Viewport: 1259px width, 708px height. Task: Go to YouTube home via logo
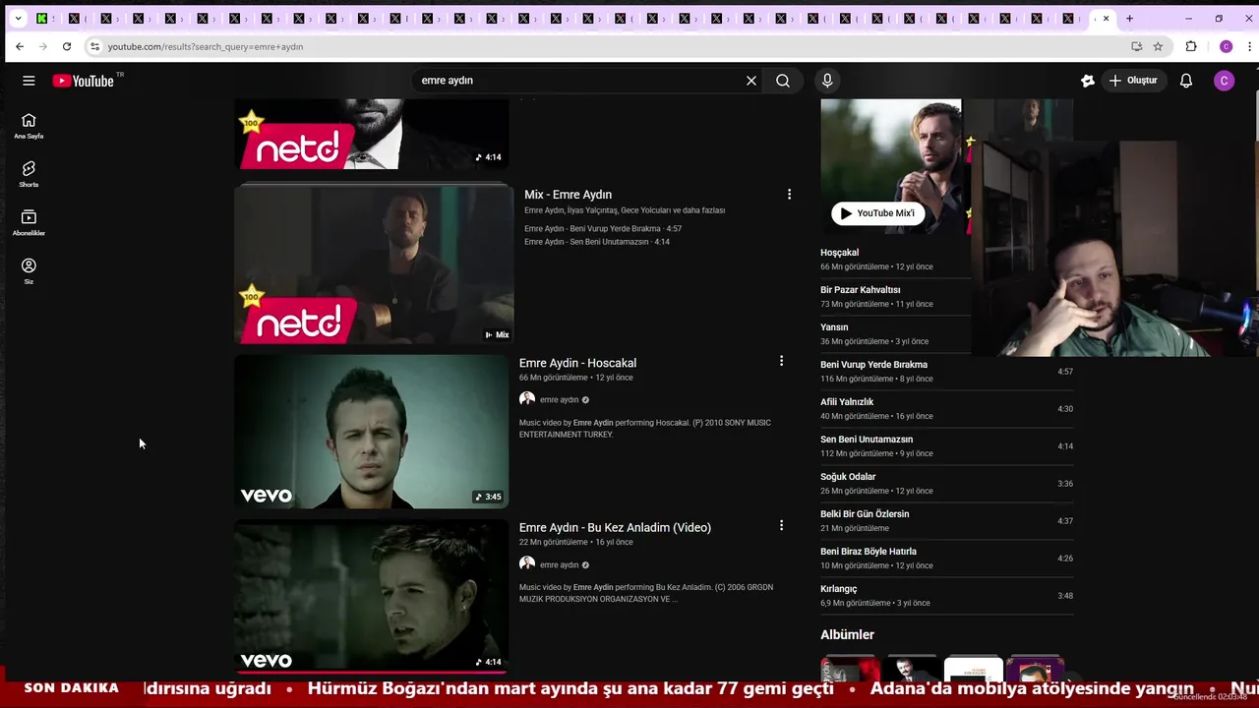tap(84, 81)
